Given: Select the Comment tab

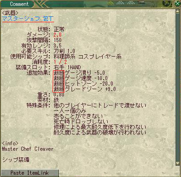Looking at the screenshot, I should [x=19, y=4].
